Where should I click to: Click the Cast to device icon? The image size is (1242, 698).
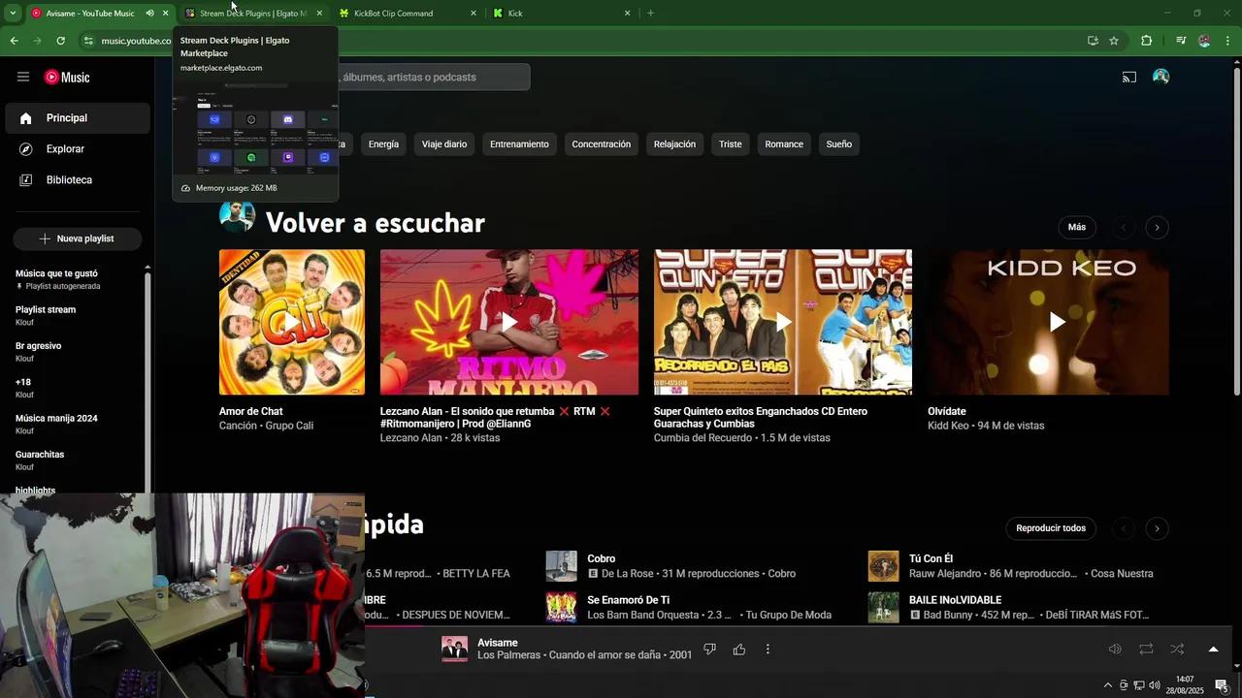tap(1129, 77)
